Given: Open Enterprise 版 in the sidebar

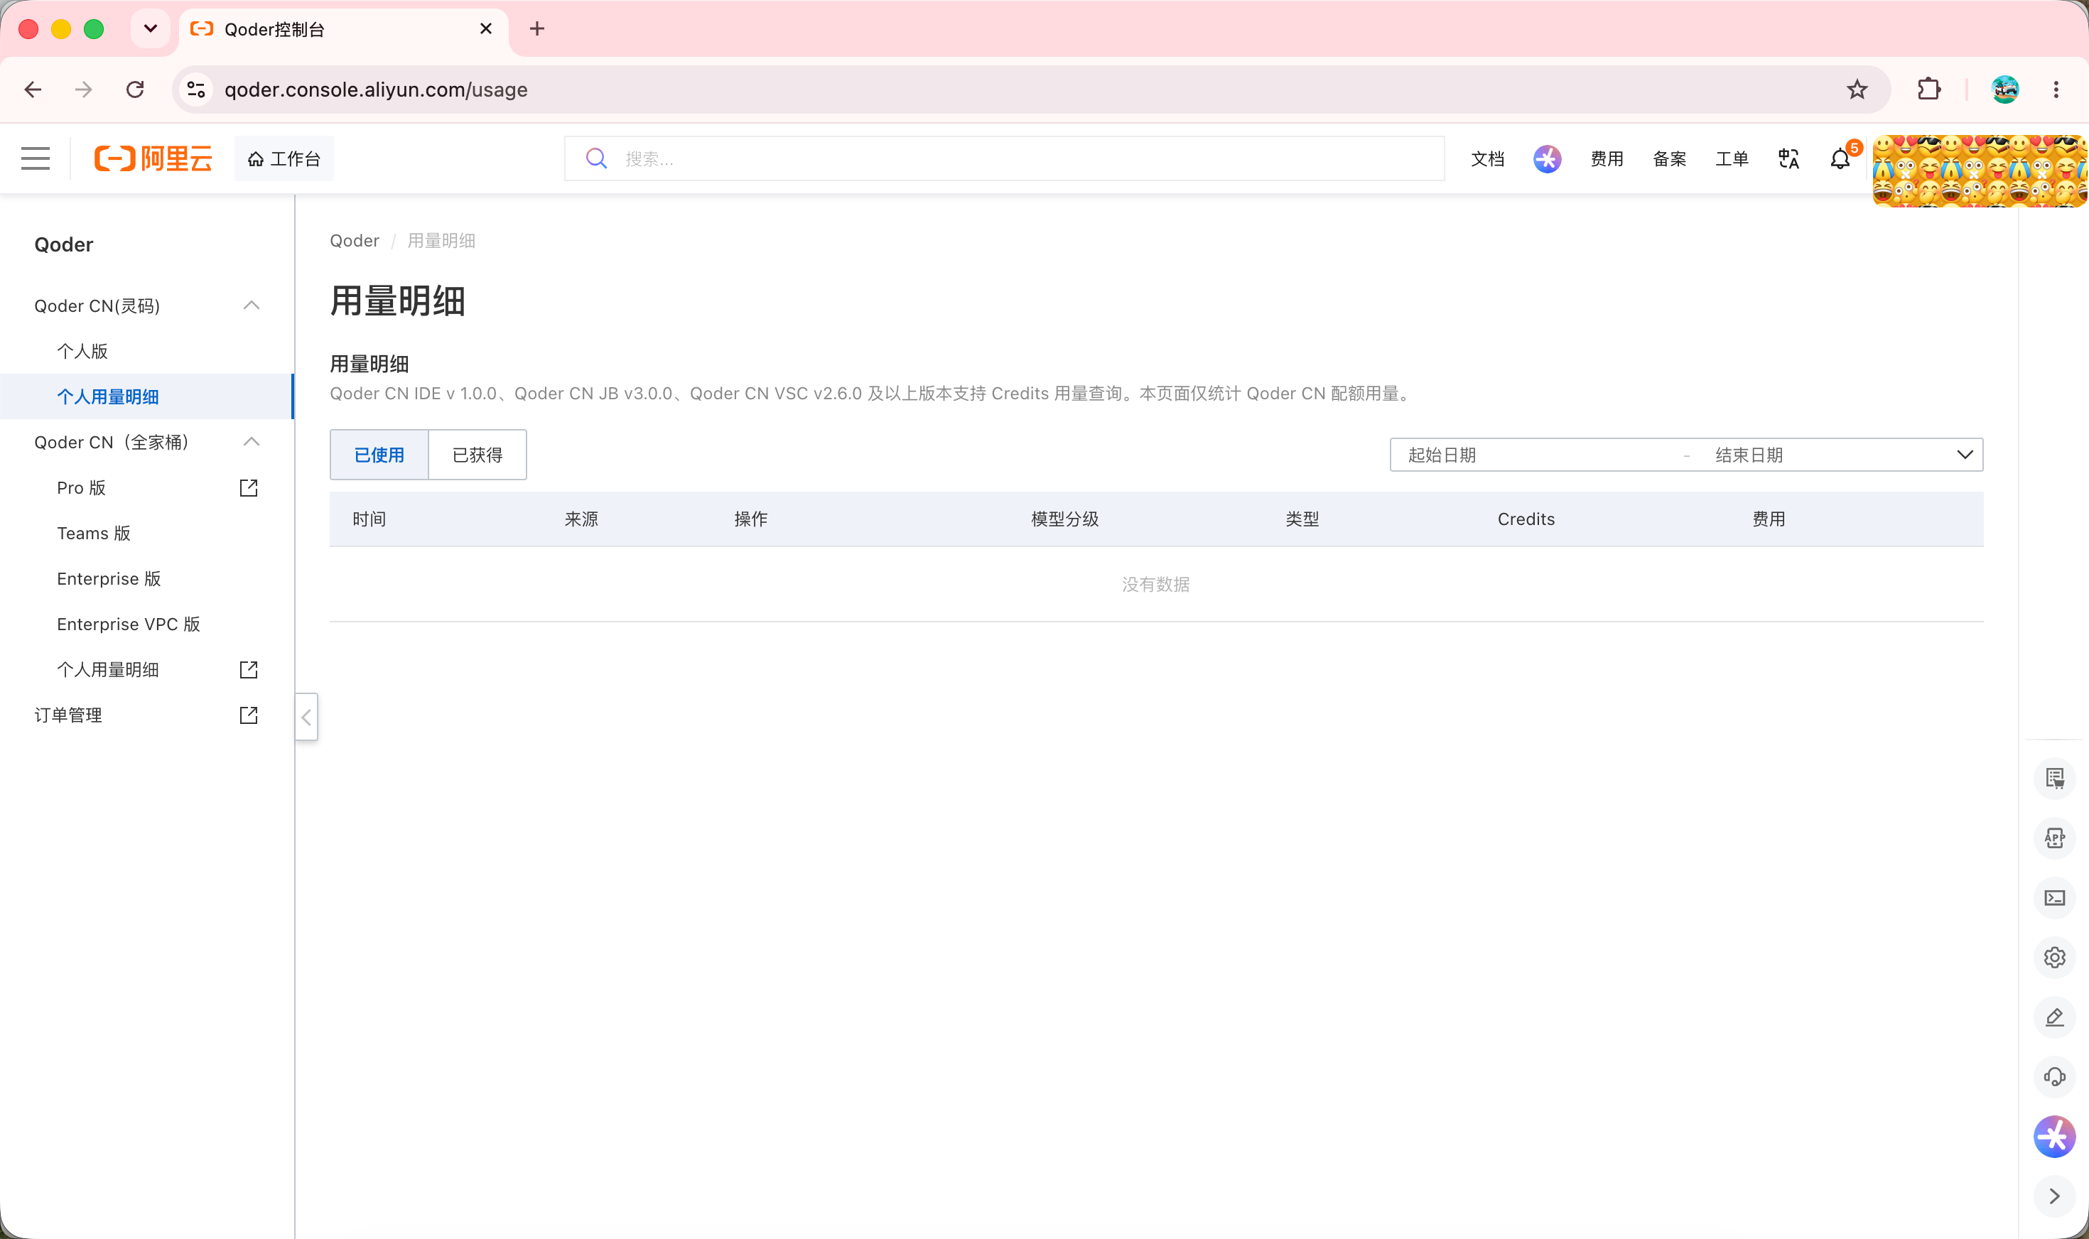Looking at the screenshot, I should coord(109,578).
